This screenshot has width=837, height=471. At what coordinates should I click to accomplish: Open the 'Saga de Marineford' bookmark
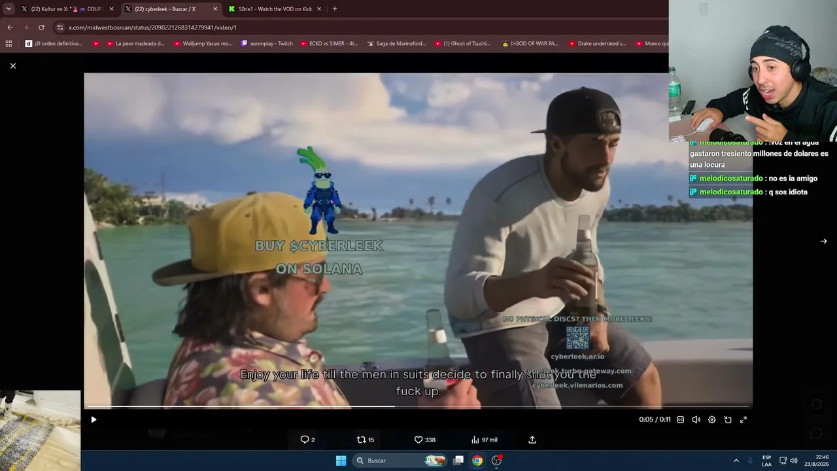396,44
